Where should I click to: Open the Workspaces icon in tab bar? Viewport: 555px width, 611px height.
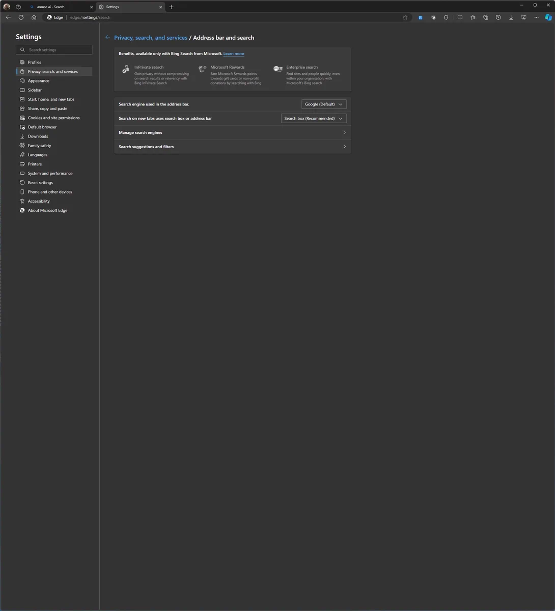tap(18, 7)
